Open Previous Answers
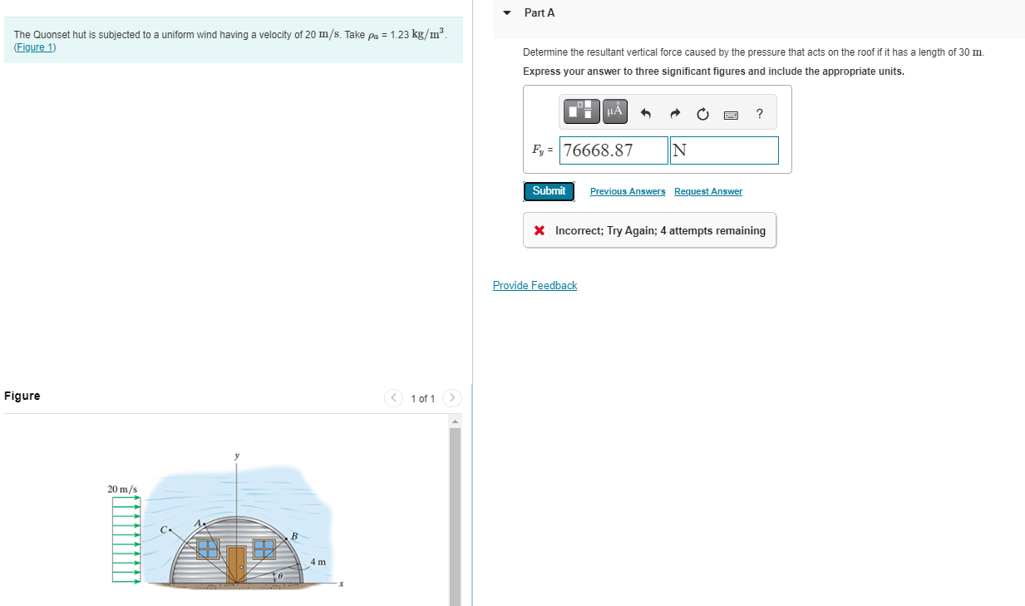1025x606 pixels. click(628, 191)
